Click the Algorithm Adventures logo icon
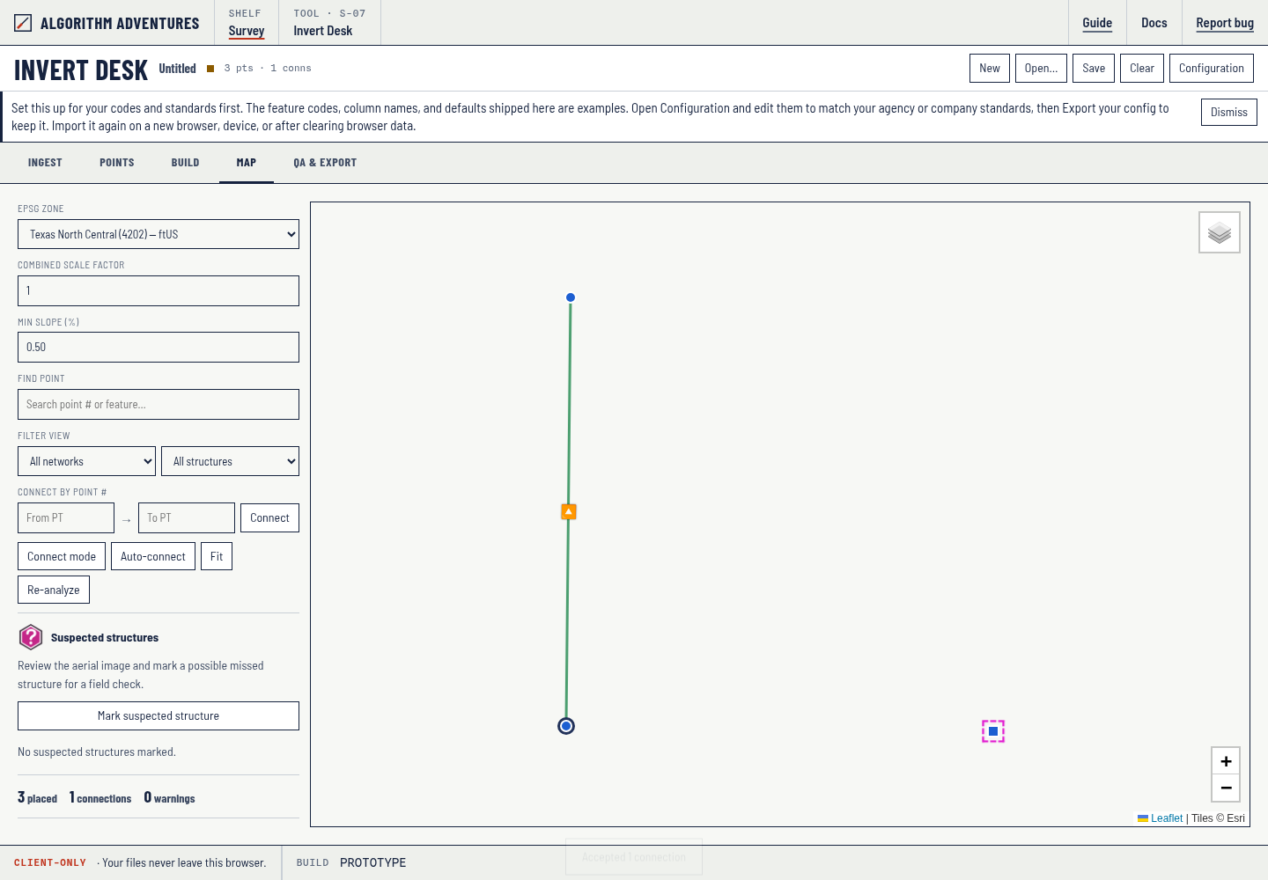Viewport: 1268px width, 880px height. coord(23,23)
